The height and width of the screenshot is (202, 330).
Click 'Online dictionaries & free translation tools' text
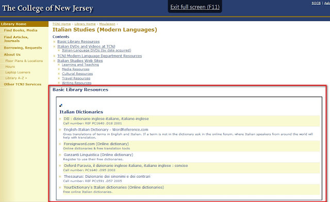(96, 149)
